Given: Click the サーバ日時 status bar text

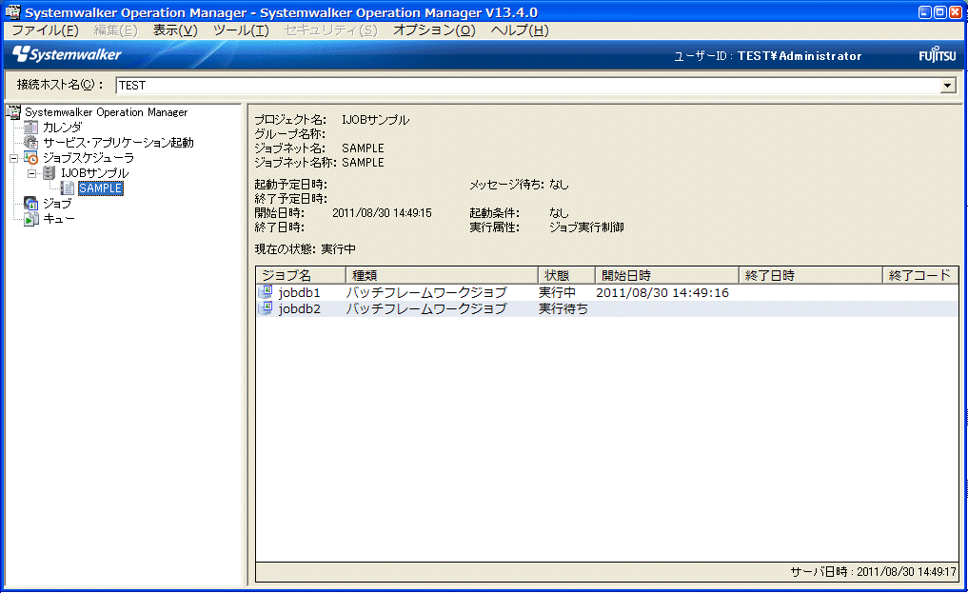Looking at the screenshot, I should (x=873, y=572).
